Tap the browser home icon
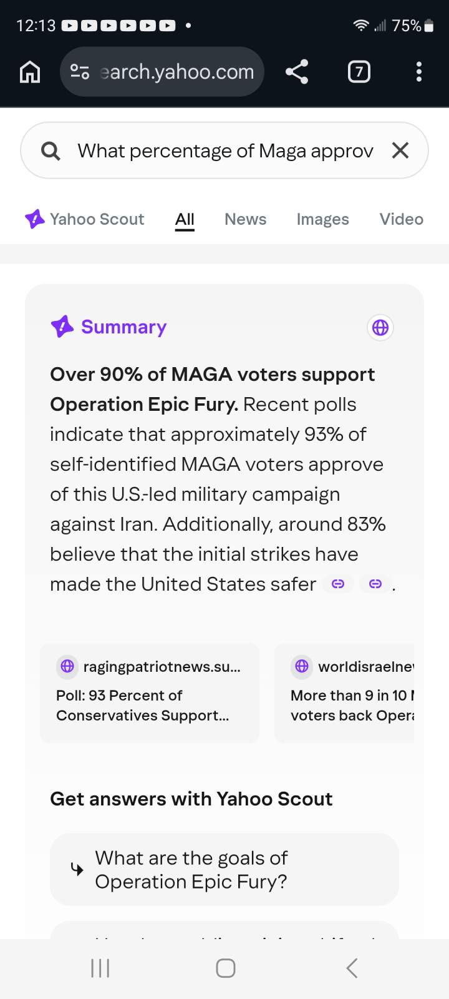 pyautogui.click(x=30, y=72)
